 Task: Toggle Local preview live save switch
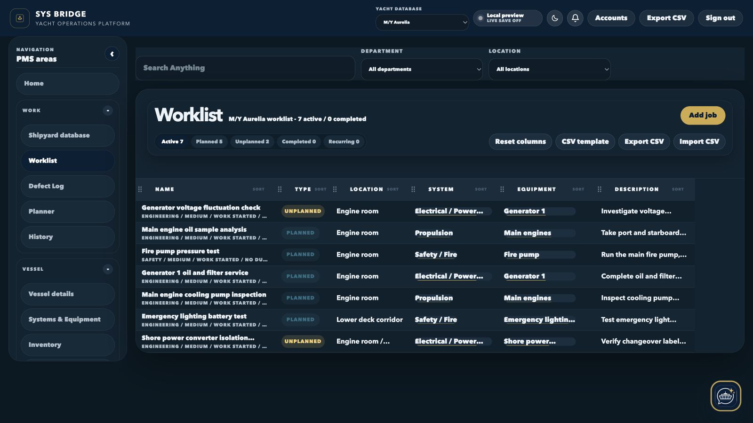coord(508,18)
